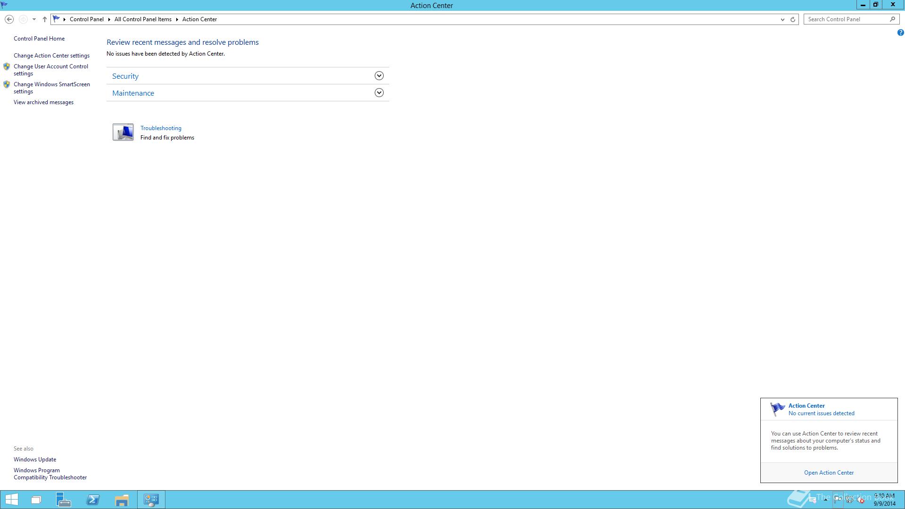Screen dimensions: 905x509
Task: Launch PowerShell from taskbar
Action: (x=93, y=500)
